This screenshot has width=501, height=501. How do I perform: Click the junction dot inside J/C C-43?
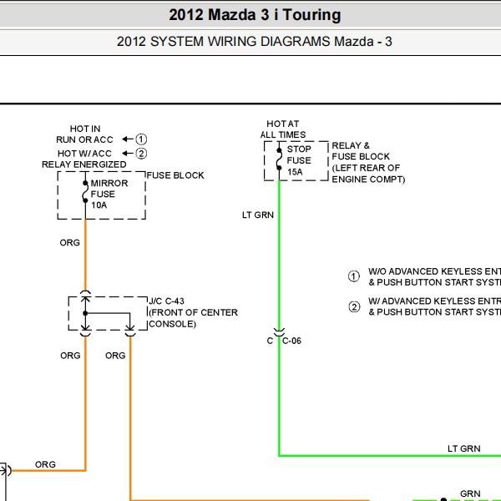tap(85, 313)
